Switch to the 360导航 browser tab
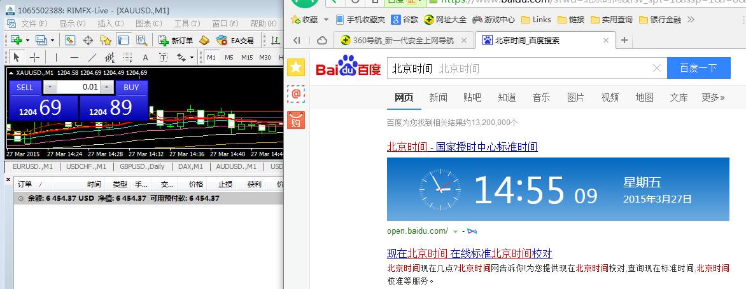The image size is (746, 289). pyautogui.click(x=403, y=41)
